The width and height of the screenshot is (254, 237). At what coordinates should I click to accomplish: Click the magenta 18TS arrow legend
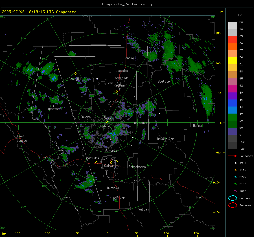click(x=233, y=191)
